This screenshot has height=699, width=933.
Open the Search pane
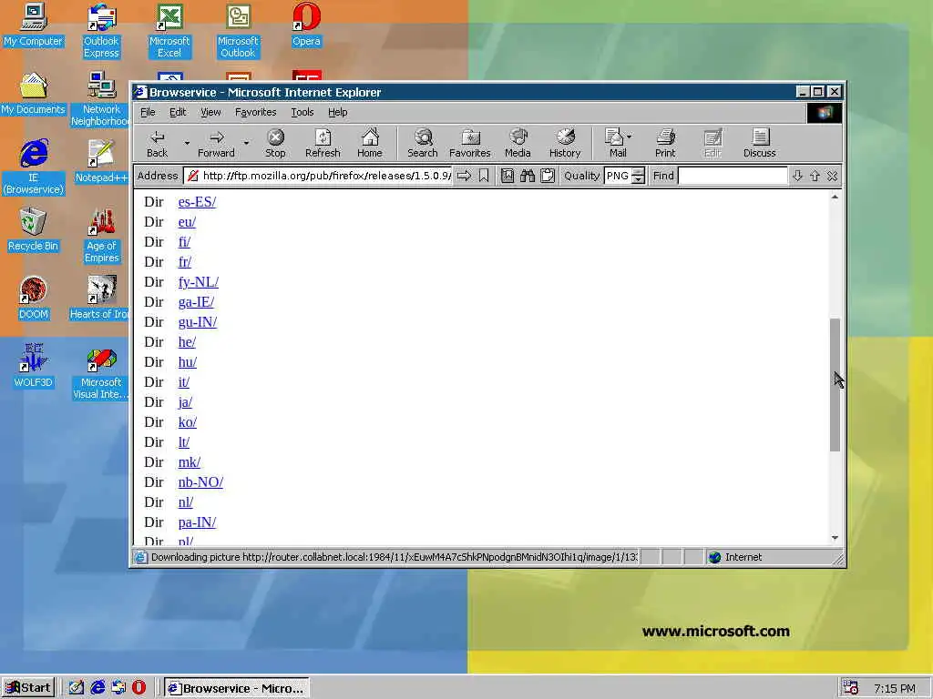423,144
